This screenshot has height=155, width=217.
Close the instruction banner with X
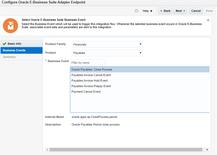click(208, 20)
